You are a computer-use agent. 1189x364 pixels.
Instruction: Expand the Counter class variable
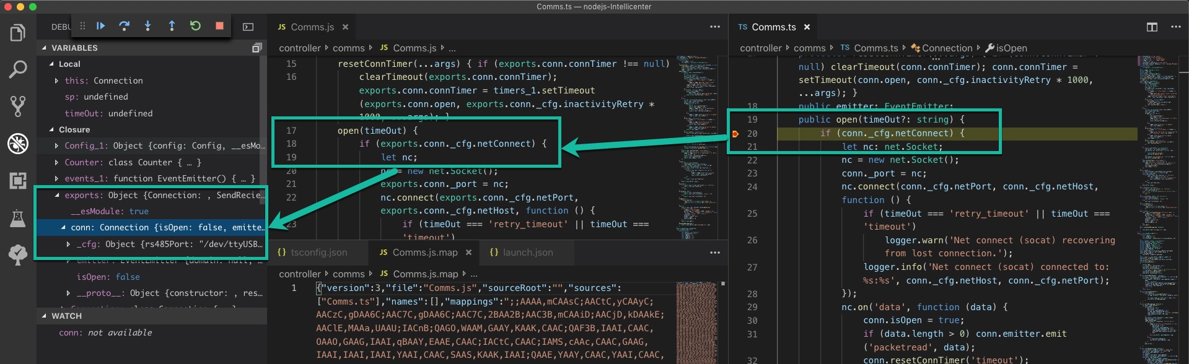tap(56, 162)
